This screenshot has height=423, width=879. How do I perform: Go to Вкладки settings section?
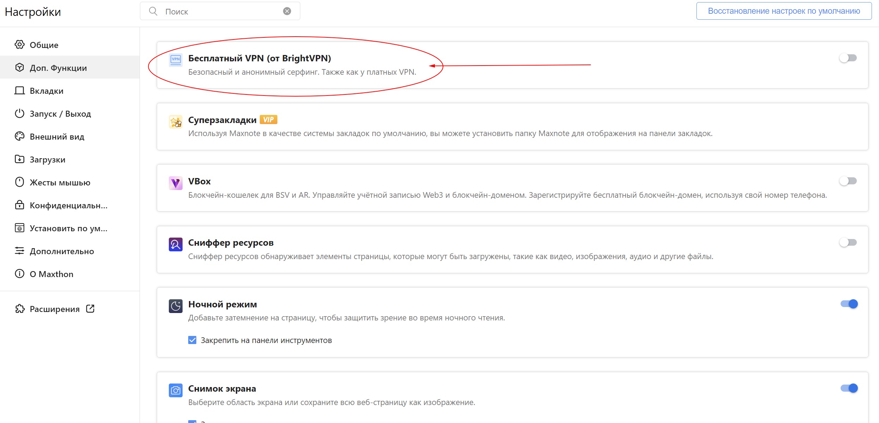[x=47, y=91]
